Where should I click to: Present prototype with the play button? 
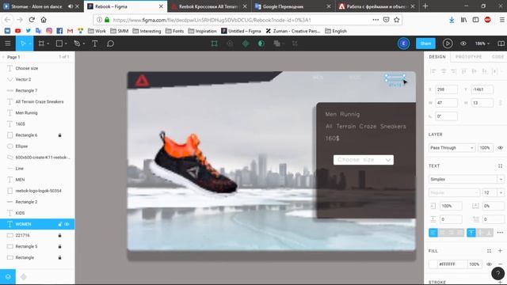pos(448,44)
